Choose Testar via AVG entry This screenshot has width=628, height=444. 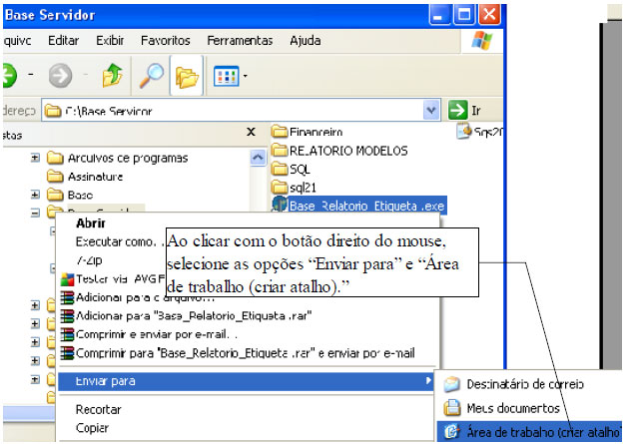pos(113,278)
